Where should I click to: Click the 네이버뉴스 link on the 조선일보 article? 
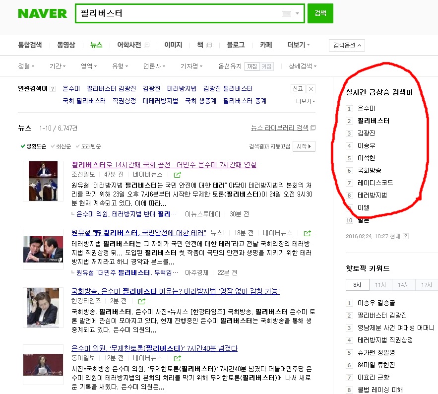(148, 174)
